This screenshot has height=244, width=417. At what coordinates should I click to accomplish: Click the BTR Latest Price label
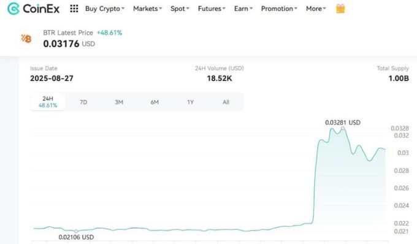coord(68,33)
